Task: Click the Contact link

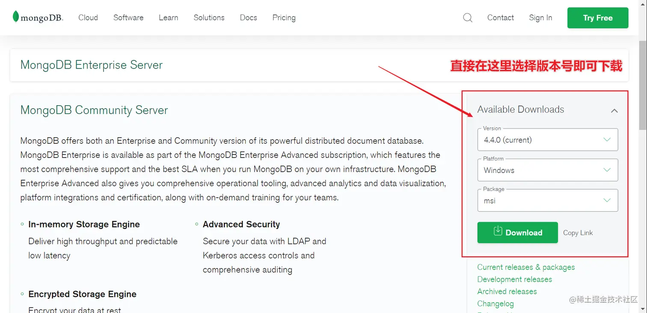Action: pos(500,18)
